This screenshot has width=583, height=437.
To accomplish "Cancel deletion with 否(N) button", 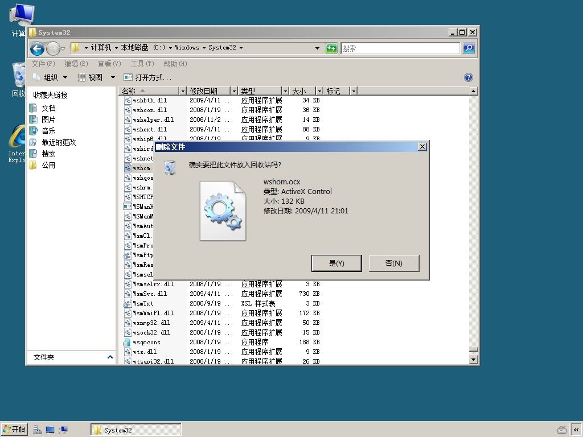I will click(394, 263).
